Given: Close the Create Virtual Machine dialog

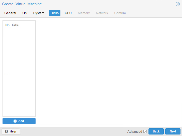Looking at the screenshot, I should click(178, 4).
